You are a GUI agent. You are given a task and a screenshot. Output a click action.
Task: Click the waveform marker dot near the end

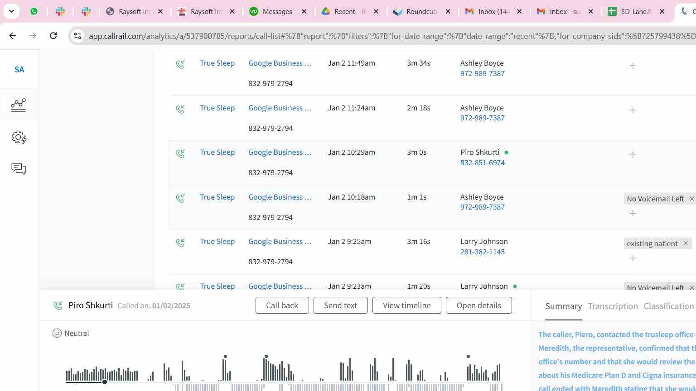tap(468, 357)
